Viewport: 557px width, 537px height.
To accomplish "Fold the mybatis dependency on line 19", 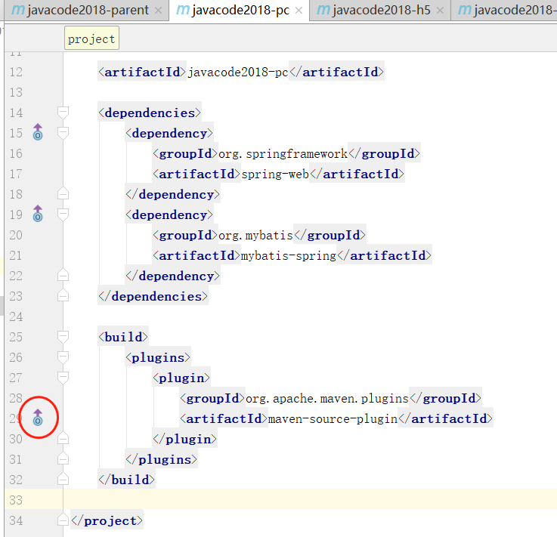I will [63, 214].
